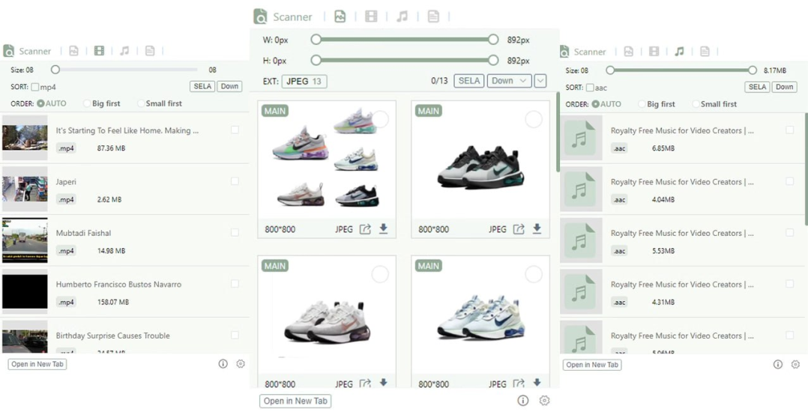Click Open in New Tab in left panel

[x=37, y=364]
